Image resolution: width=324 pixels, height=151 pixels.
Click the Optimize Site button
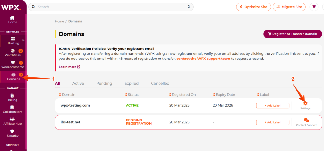[253, 7]
